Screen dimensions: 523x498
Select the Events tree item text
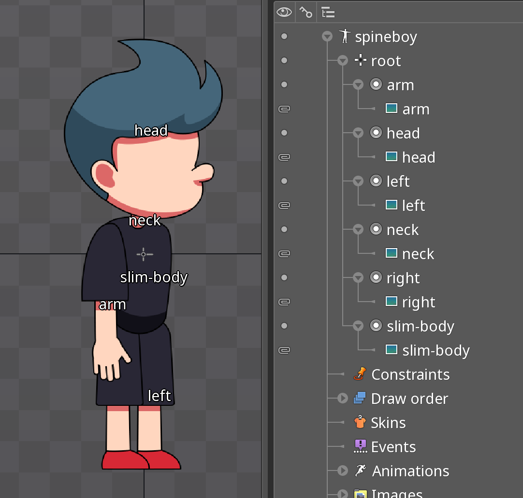coord(393,447)
